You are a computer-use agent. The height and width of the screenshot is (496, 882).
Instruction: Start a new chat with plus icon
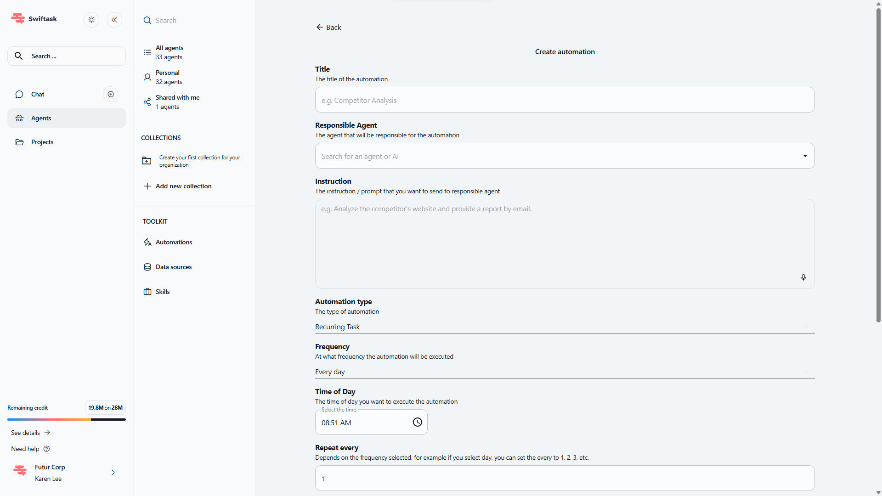tap(111, 94)
